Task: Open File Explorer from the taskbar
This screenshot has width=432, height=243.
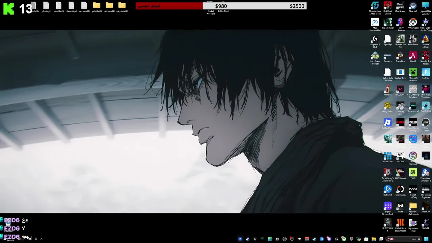Action: 374,239
